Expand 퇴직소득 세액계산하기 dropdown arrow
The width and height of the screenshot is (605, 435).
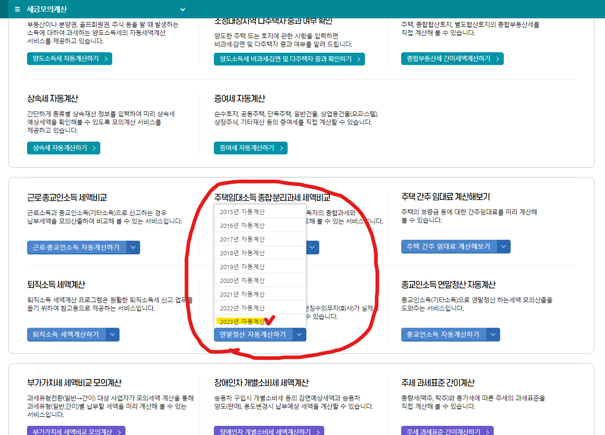coord(112,334)
